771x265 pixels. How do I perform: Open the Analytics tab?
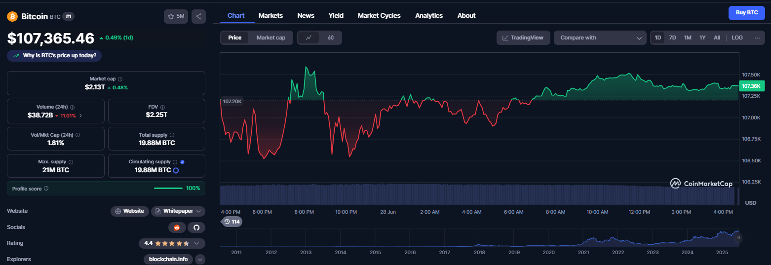click(429, 15)
